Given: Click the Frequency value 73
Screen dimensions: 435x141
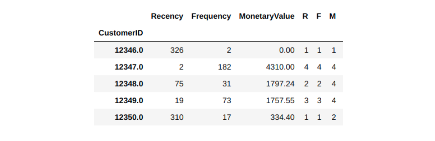Looking at the screenshot, I should coord(227,100).
